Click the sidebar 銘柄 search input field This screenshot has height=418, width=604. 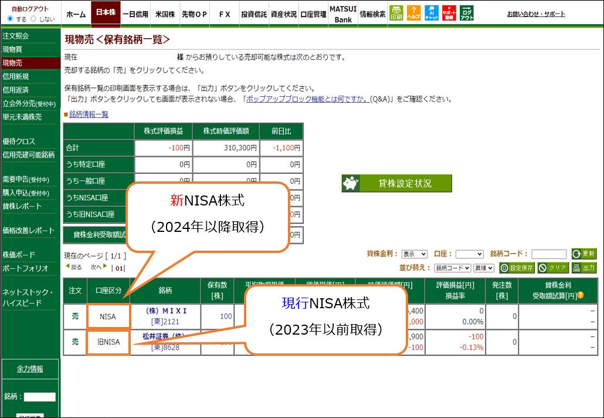(x=40, y=397)
